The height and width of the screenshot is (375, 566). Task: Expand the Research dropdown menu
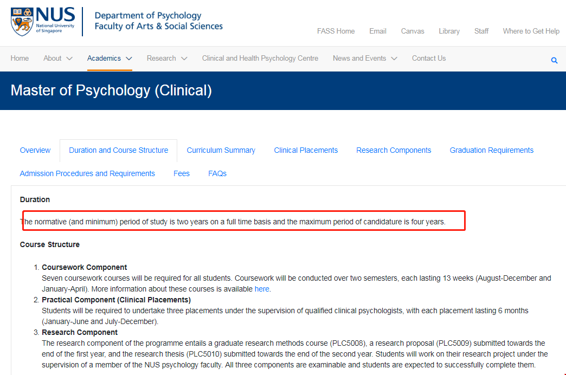click(167, 59)
